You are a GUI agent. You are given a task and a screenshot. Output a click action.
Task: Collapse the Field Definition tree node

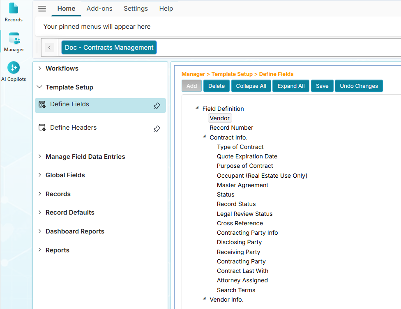[x=196, y=108]
